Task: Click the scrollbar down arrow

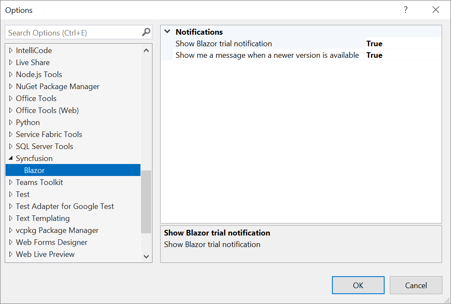Action: [x=146, y=256]
